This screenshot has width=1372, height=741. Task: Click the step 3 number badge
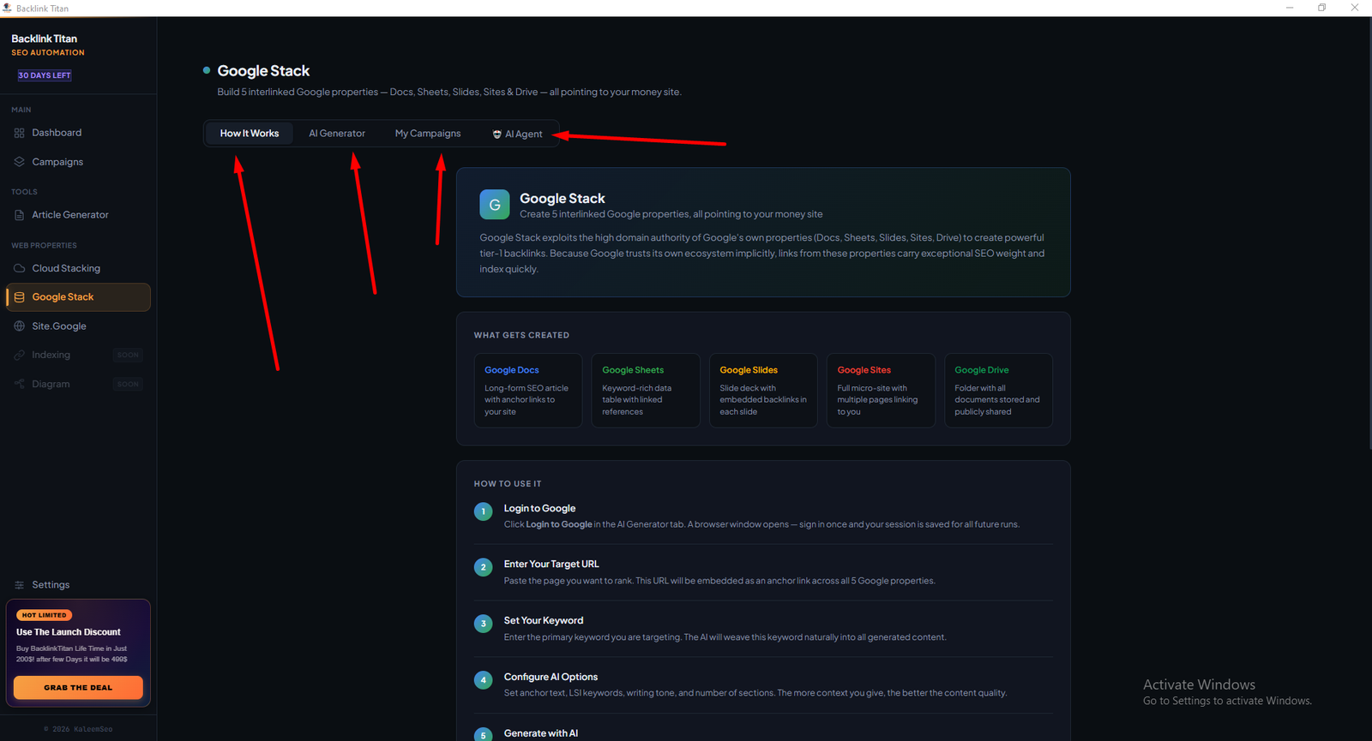483,624
